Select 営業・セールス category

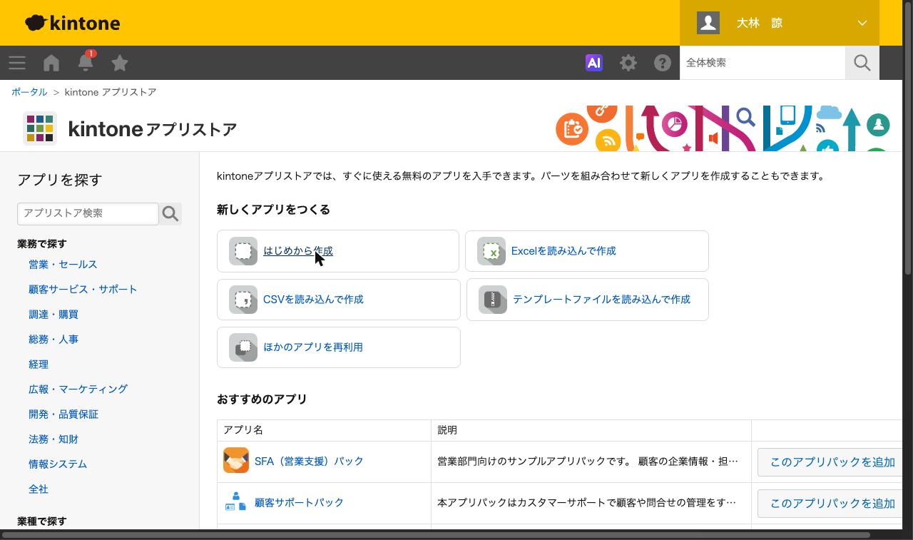pyautogui.click(x=63, y=264)
